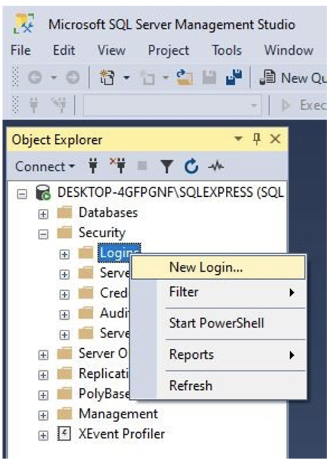Collapse the Security folder node
The width and height of the screenshot is (328, 463).
43,235
